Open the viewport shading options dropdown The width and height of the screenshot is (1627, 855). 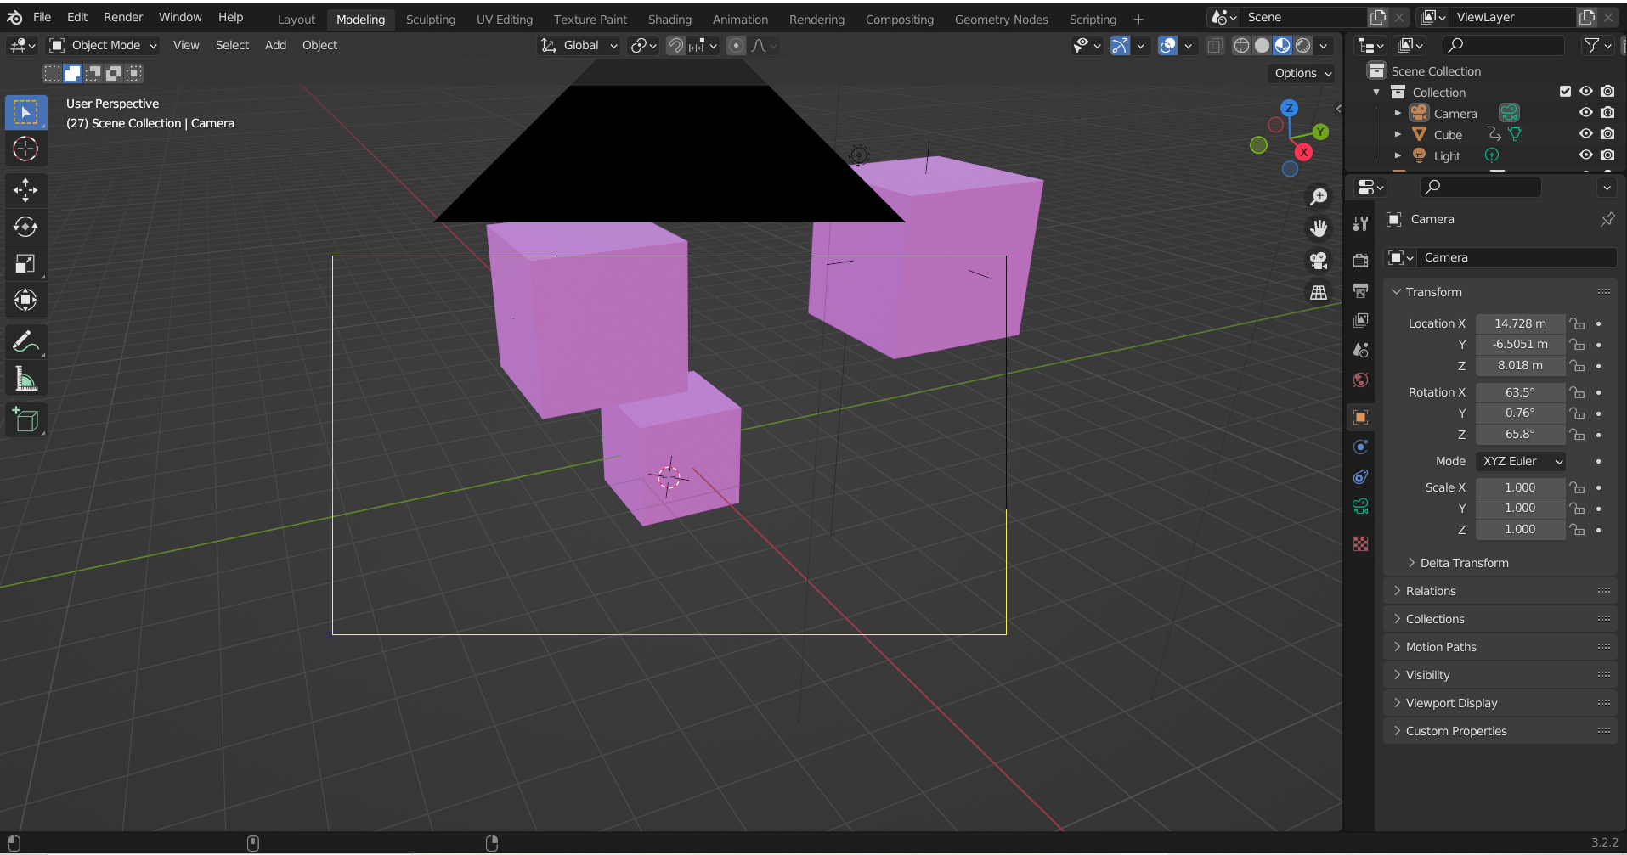coord(1324,46)
